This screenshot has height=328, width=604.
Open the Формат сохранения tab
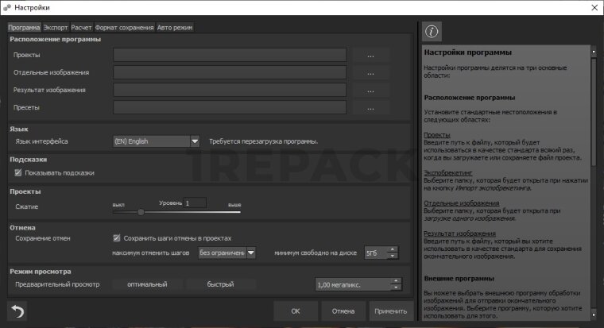(x=124, y=27)
